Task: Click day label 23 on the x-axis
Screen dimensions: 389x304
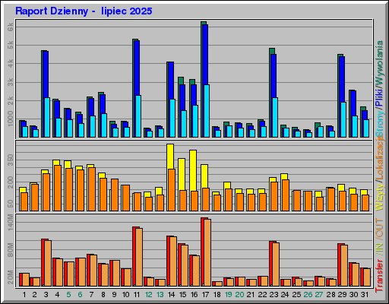Action: pyautogui.click(x=274, y=295)
